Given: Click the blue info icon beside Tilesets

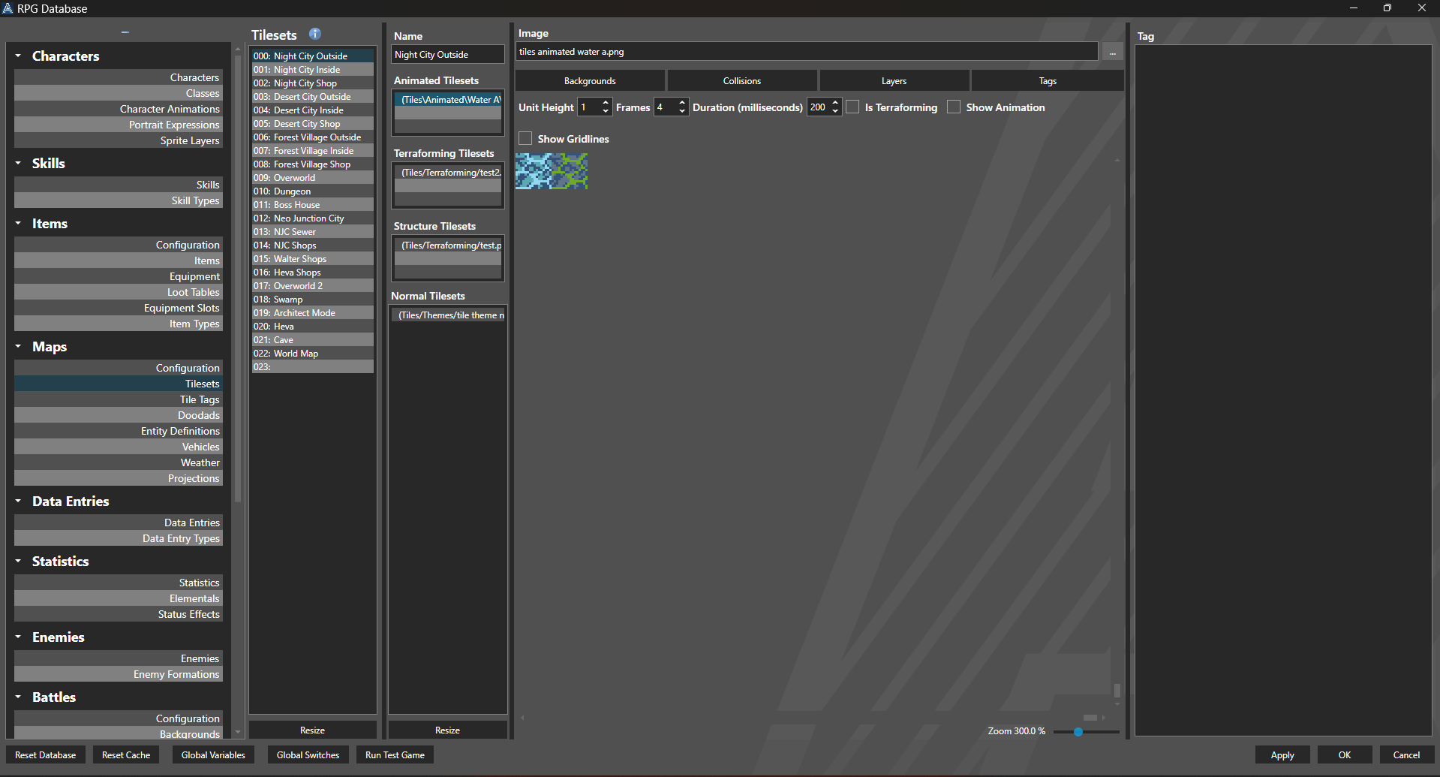Looking at the screenshot, I should [x=315, y=34].
